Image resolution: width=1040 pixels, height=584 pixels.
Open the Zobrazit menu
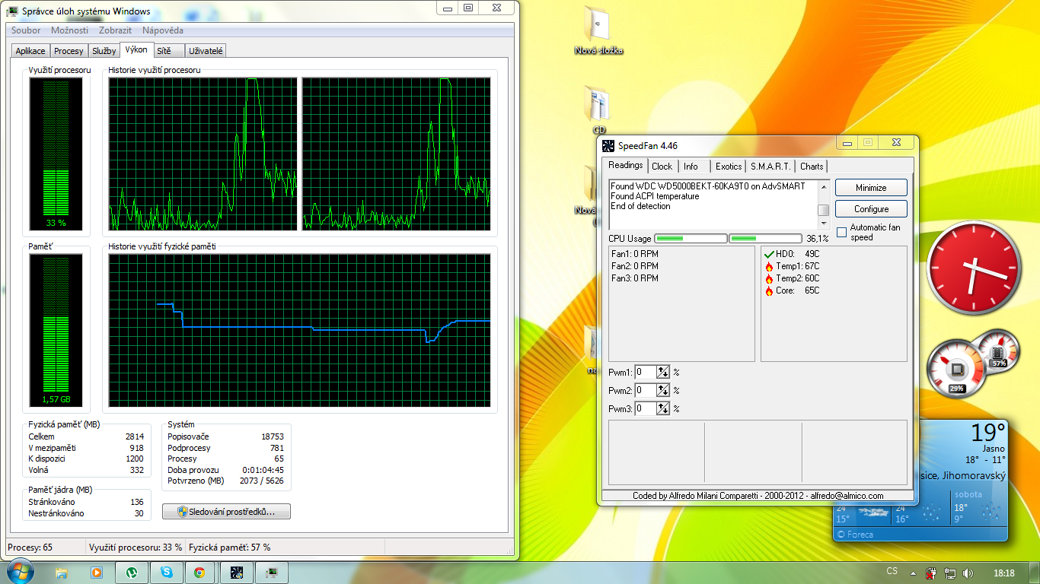pyautogui.click(x=115, y=30)
